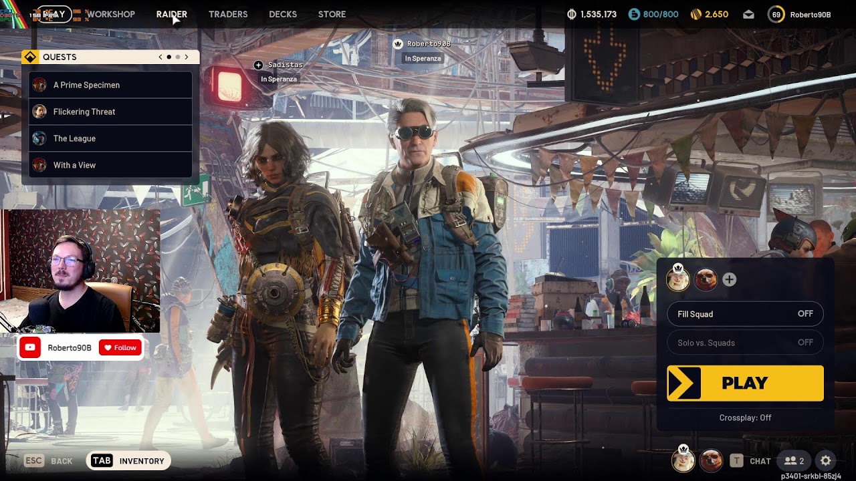The width and height of the screenshot is (856, 481).
Task: Open the settings gear
Action: pyautogui.click(x=826, y=461)
